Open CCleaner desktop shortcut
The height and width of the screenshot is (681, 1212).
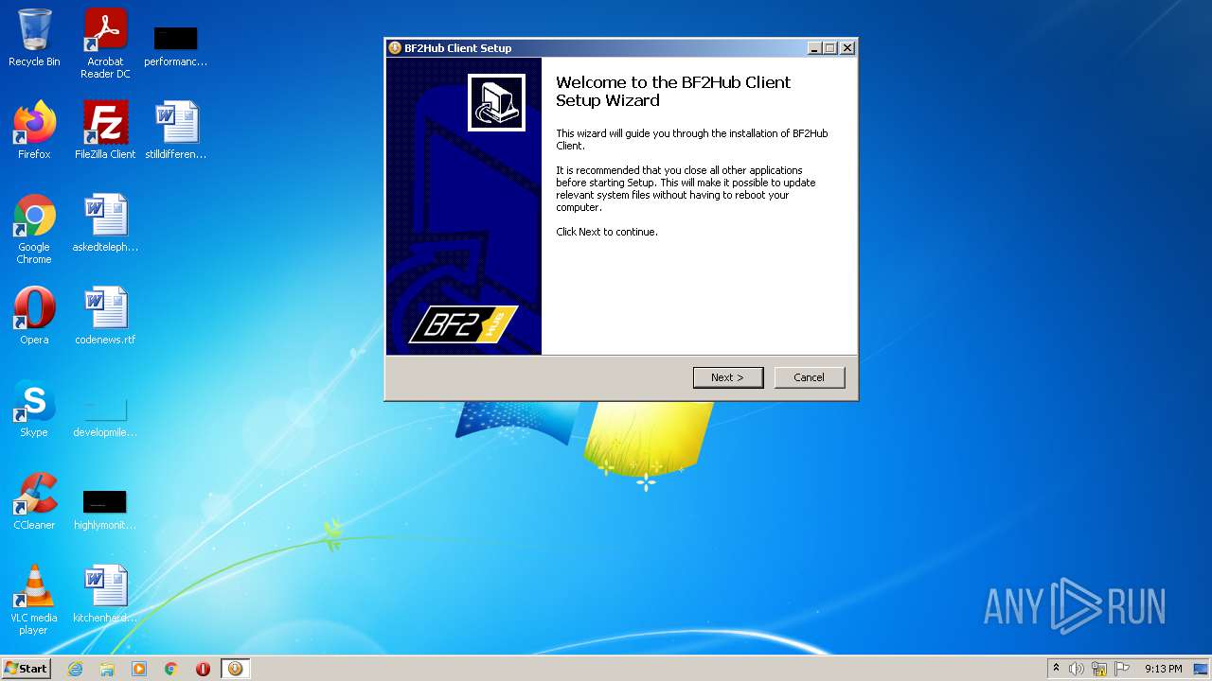tap(34, 501)
